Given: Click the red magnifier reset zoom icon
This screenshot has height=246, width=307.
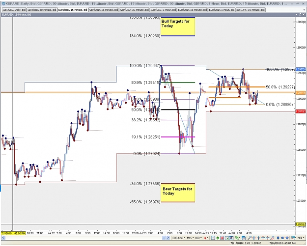Looking at the screenshot, I should 272,238.
